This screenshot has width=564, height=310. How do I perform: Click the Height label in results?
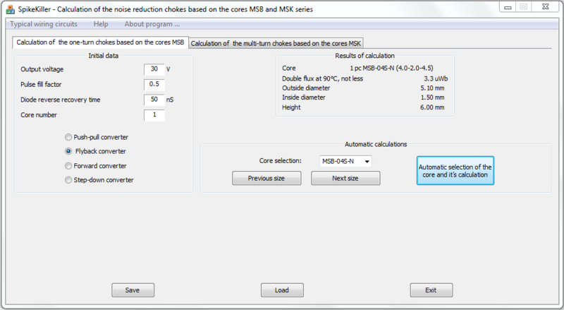coord(291,107)
